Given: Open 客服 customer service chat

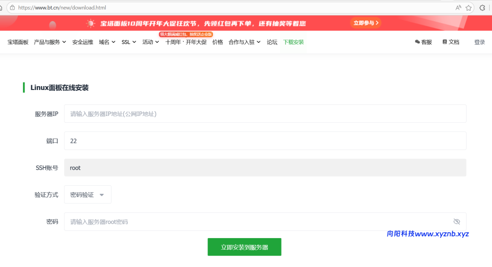Looking at the screenshot, I should click(423, 42).
